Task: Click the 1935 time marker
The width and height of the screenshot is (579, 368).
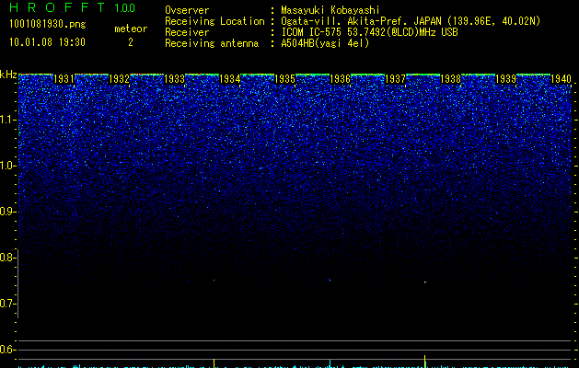Action: [285, 79]
